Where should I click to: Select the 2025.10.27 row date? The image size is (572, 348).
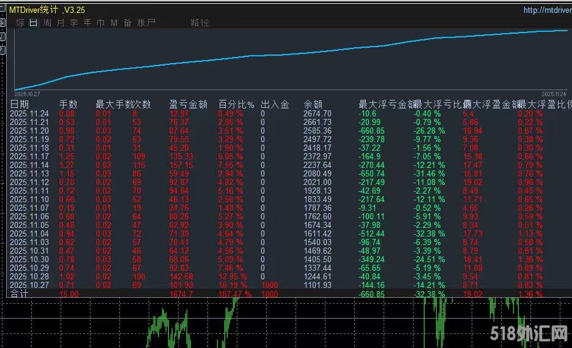click(x=29, y=285)
